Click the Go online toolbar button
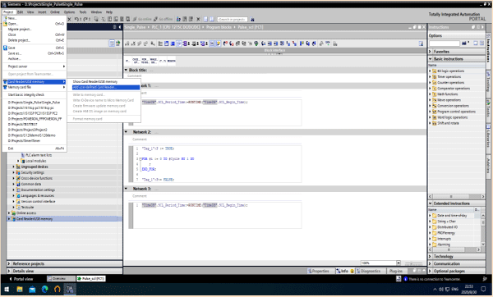This screenshot has width=493, height=297. (142, 19)
